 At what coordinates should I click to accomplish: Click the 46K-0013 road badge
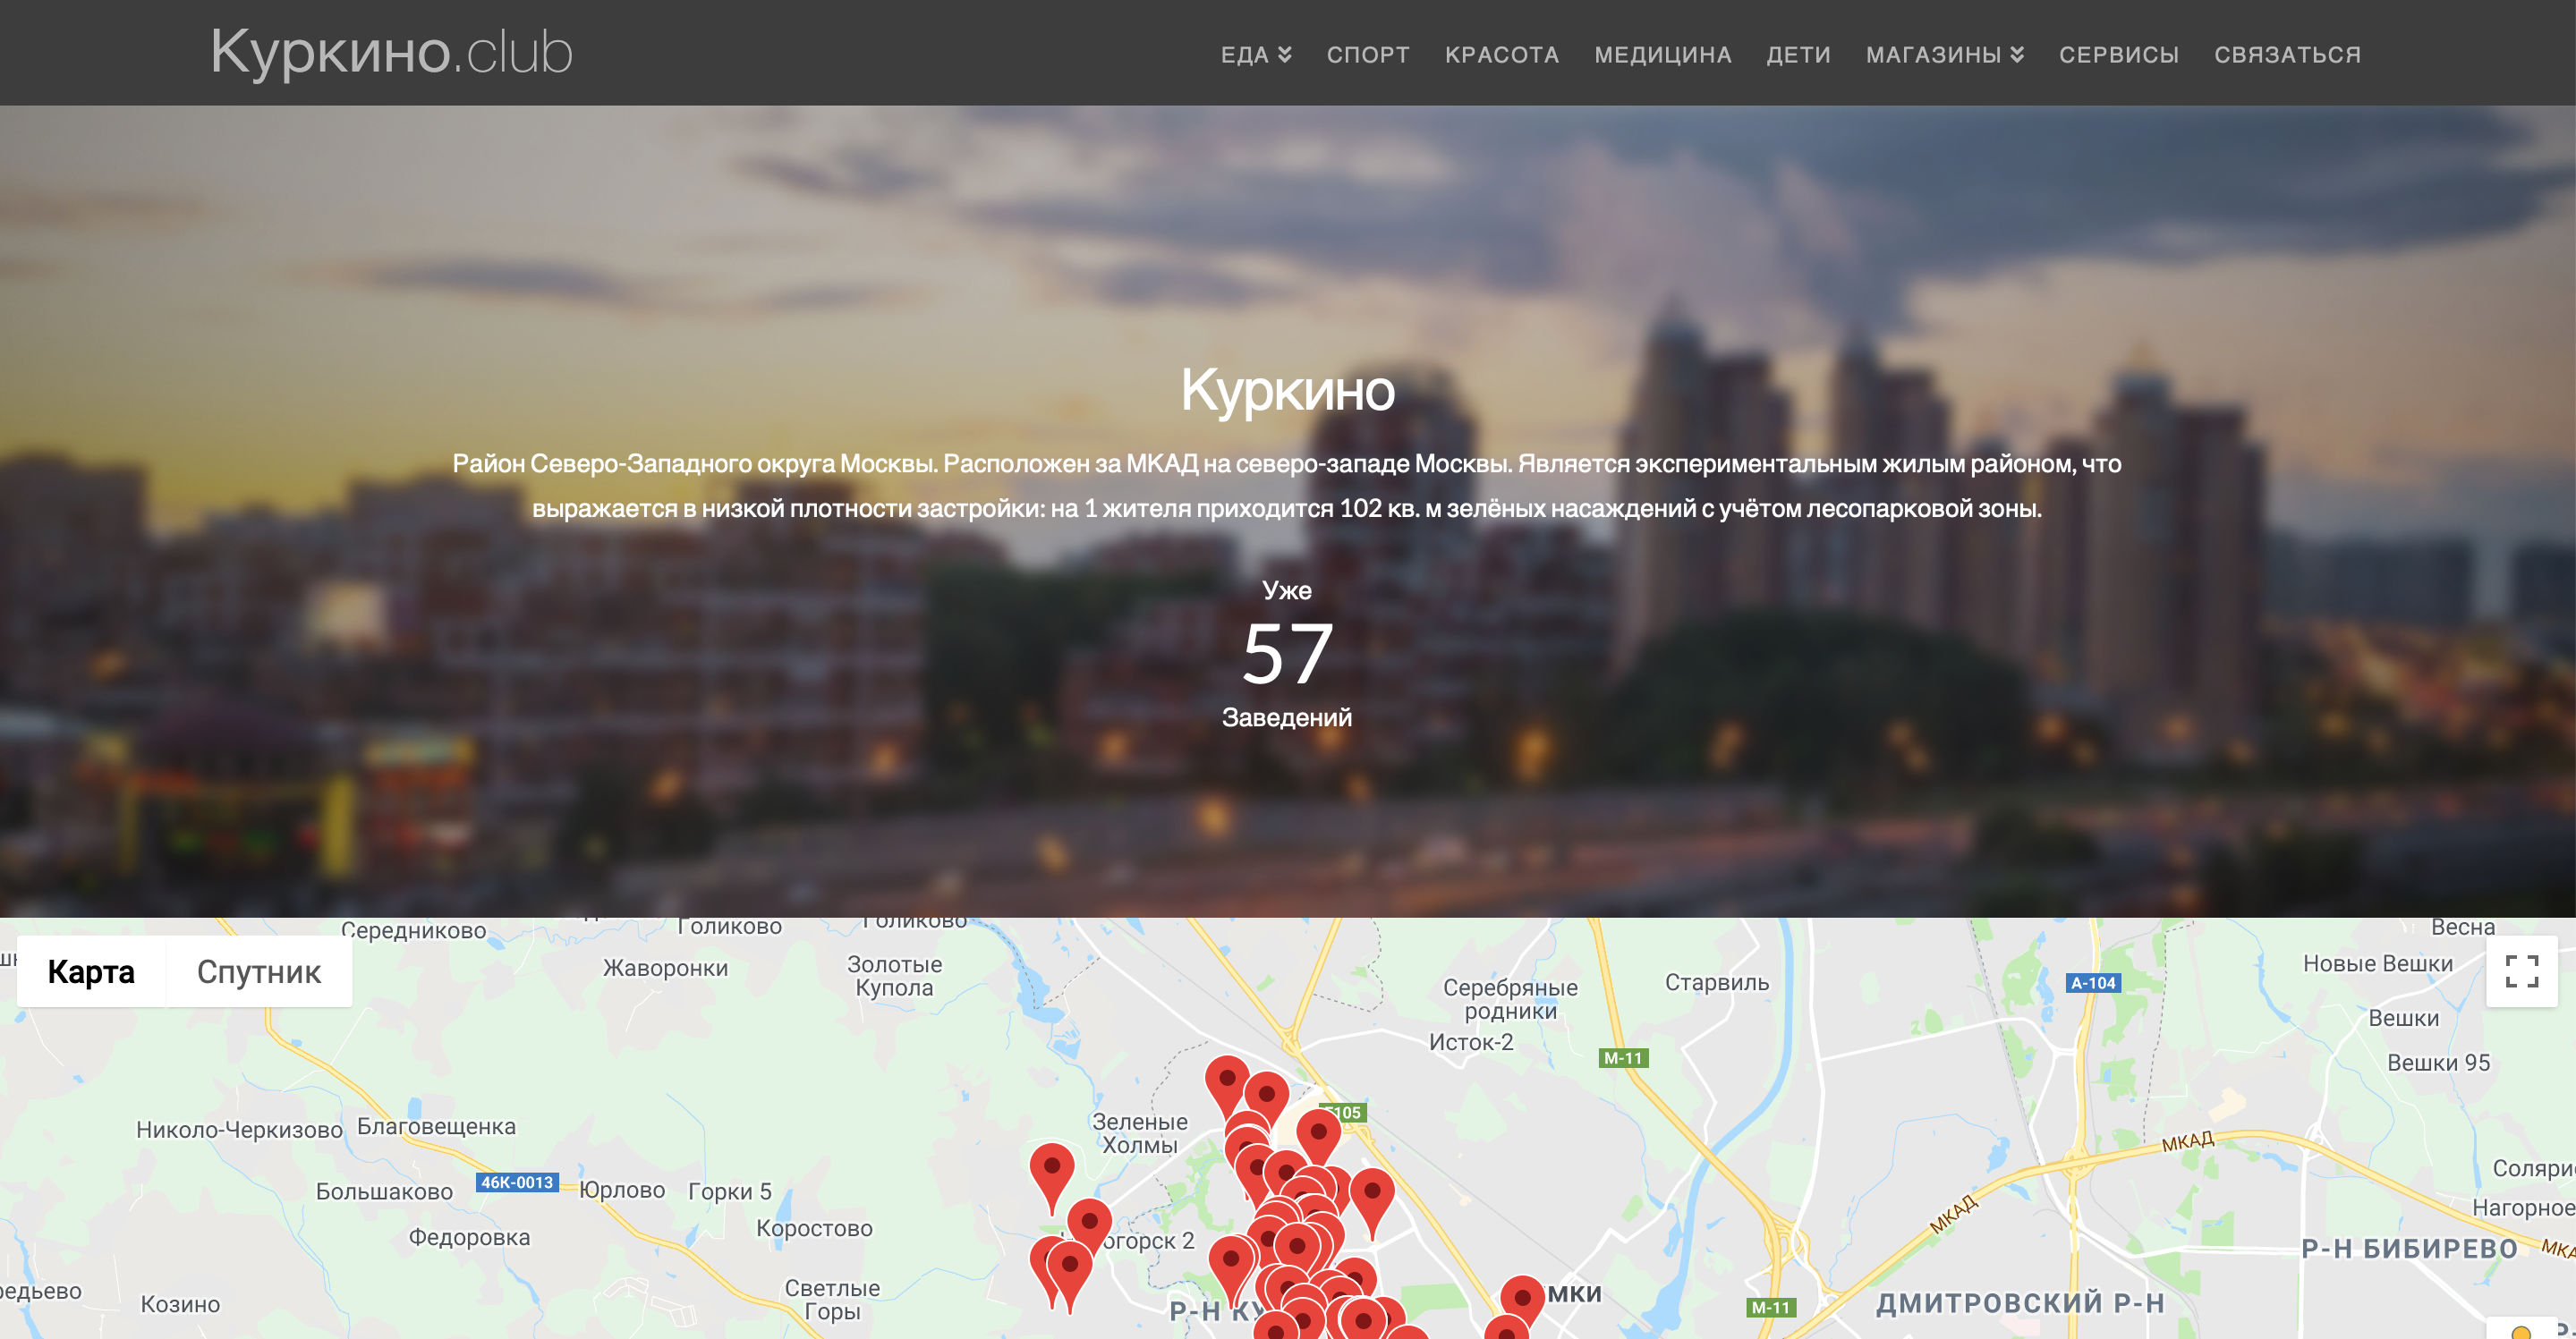pos(516,1182)
